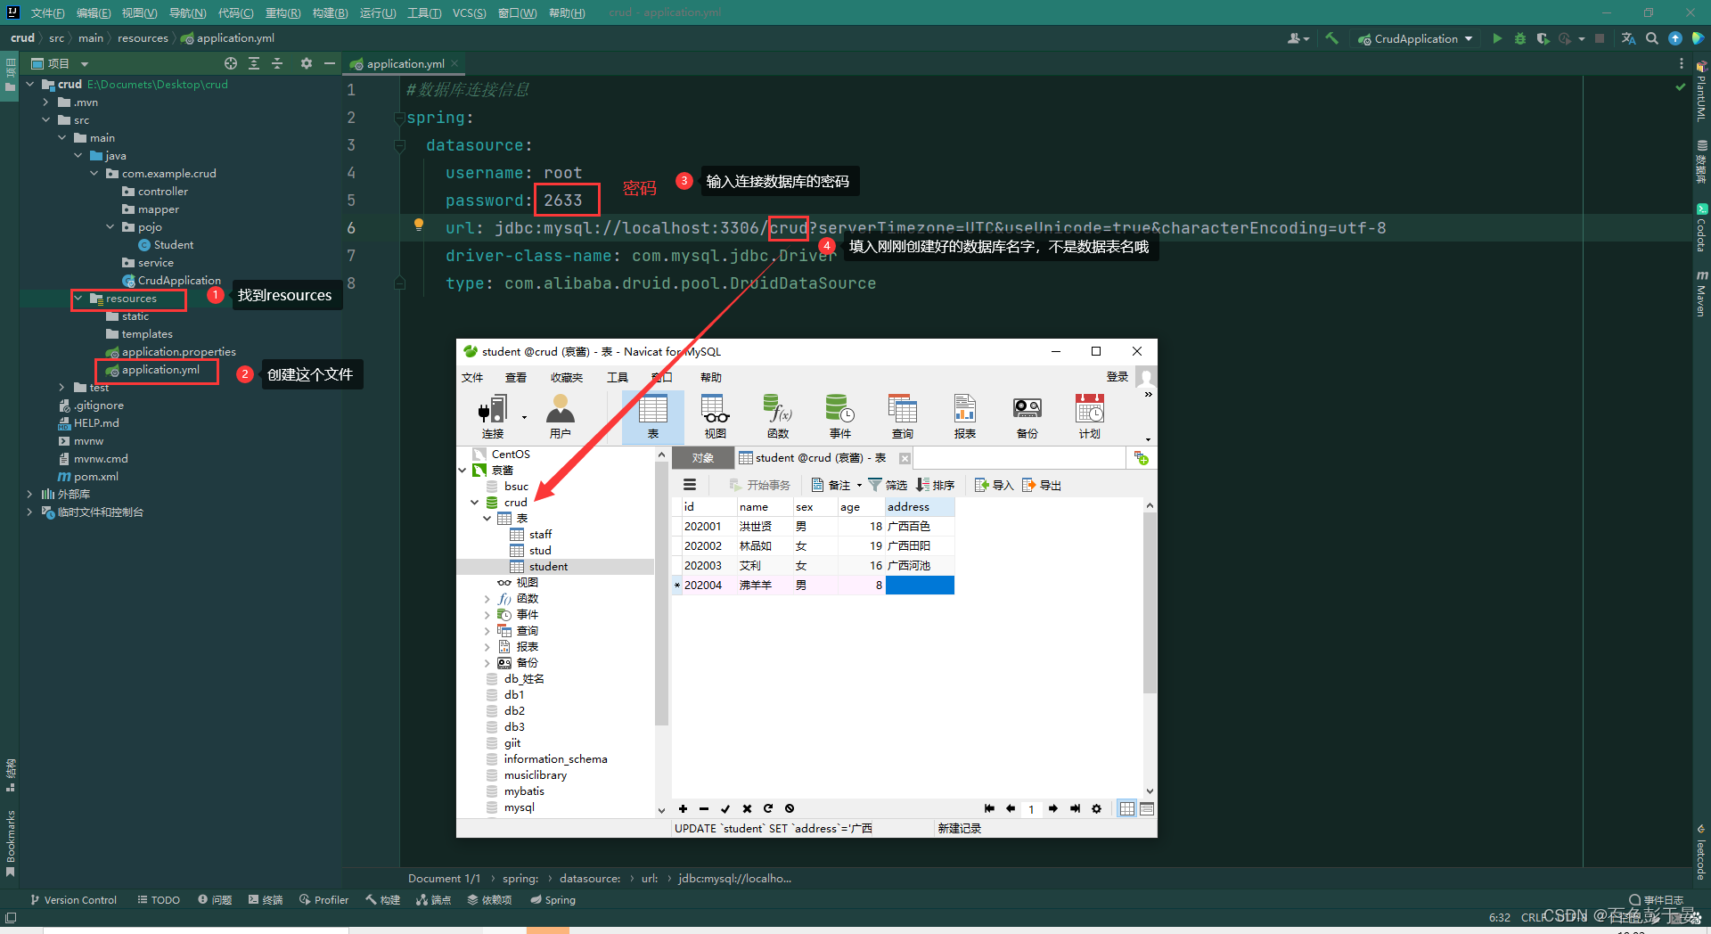Select staff table in Navicat tree
1711x934 pixels.
click(540, 535)
